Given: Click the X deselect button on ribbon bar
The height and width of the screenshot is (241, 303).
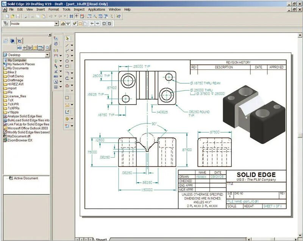Looking at the screenshot, I should pyautogui.click(x=104, y=23).
